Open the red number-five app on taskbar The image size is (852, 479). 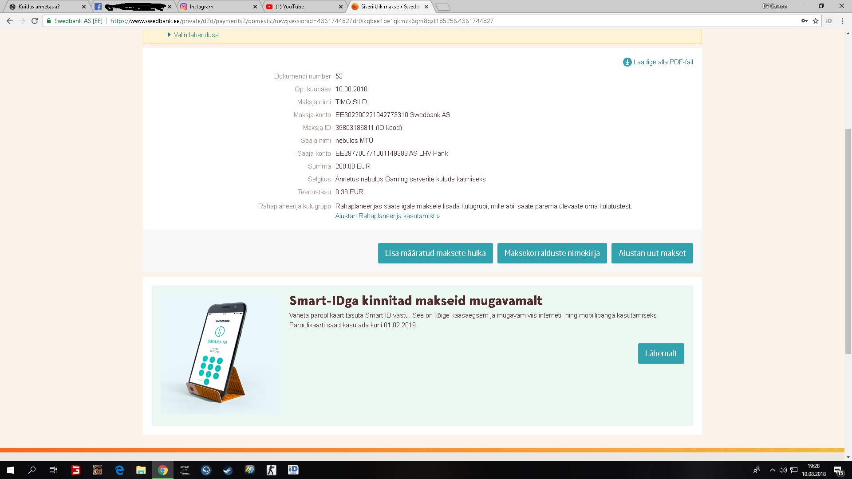76,470
